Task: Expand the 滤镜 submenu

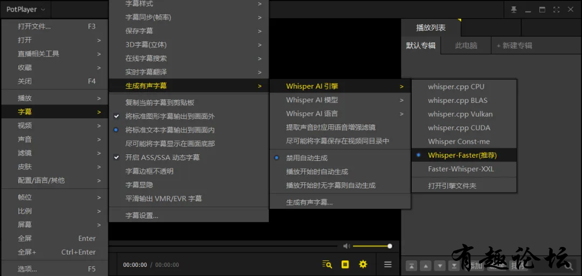Action: point(55,153)
